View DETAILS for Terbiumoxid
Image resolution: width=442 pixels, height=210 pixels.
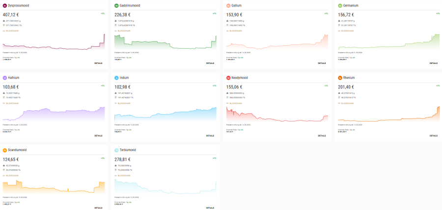pos(210,208)
